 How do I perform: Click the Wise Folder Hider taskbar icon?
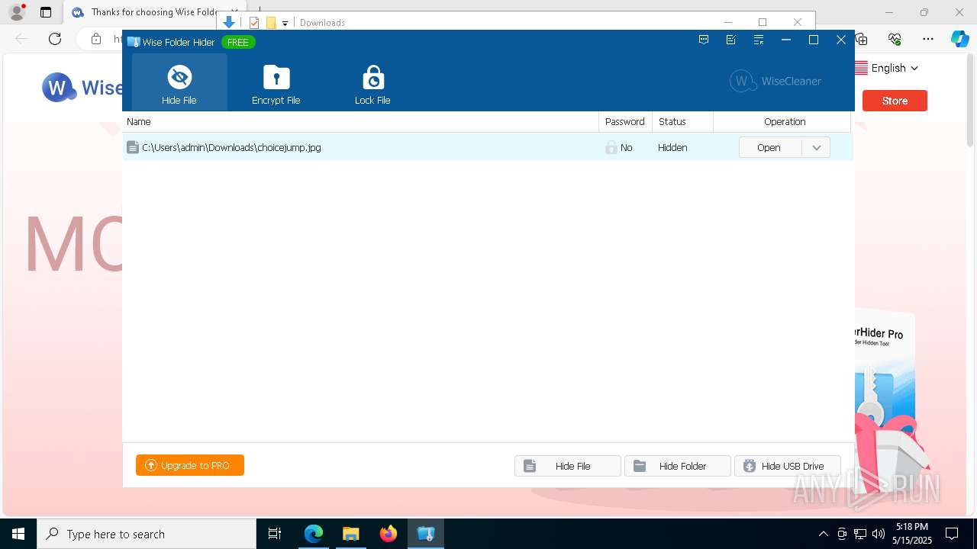426,534
